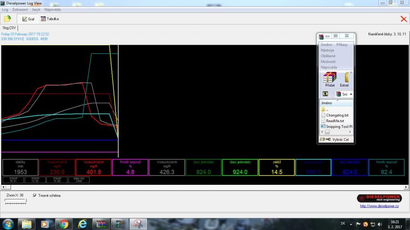The width and height of the screenshot is (410, 230).
Task: Select the 1log.CSV tab
Action: click(x=9, y=28)
